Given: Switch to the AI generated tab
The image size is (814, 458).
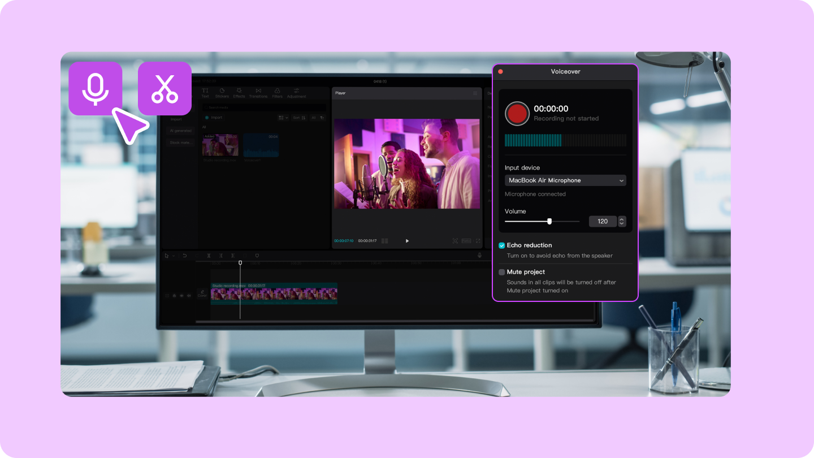Looking at the screenshot, I should [x=180, y=131].
